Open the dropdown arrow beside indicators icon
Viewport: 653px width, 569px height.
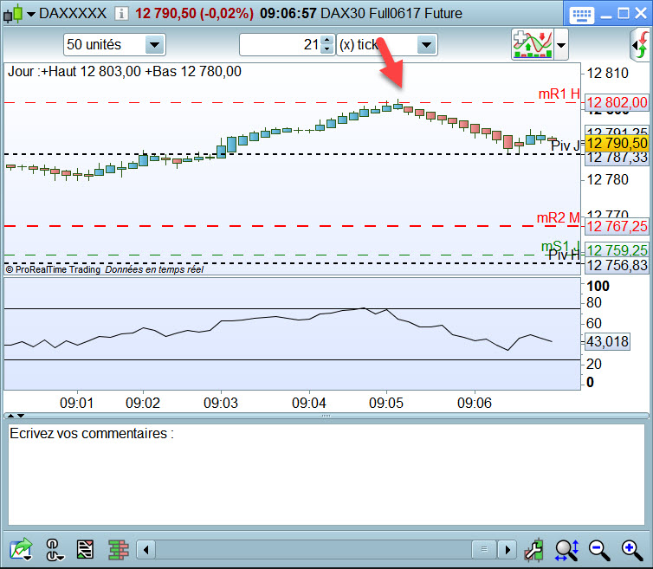pos(561,44)
